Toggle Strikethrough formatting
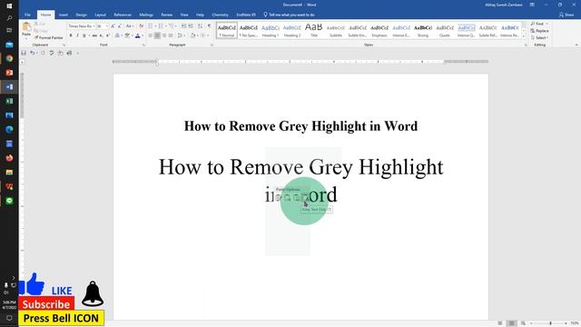Image resolution: width=581 pixels, height=327 pixels. [94, 35]
